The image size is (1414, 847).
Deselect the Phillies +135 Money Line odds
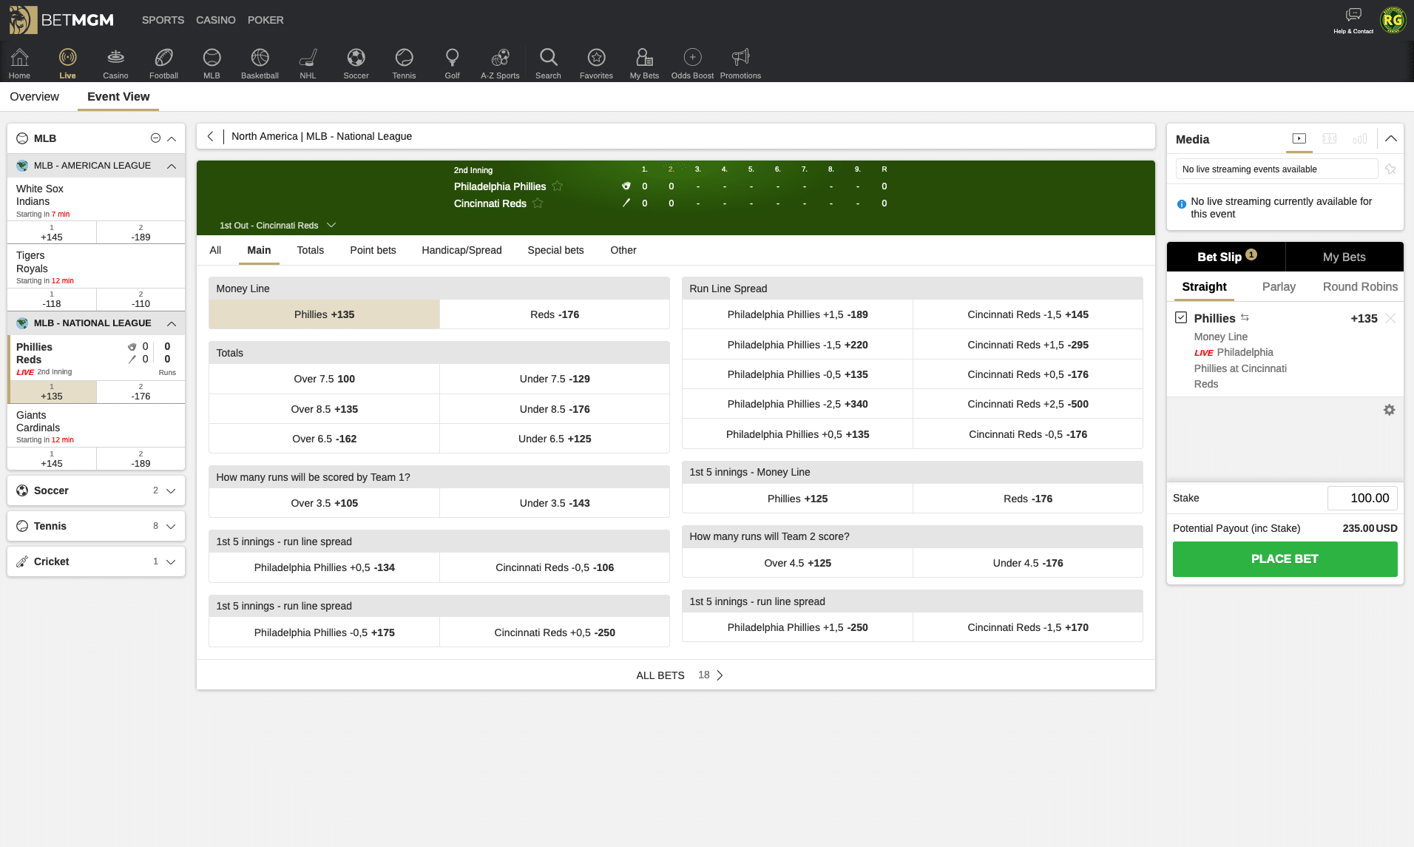pos(324,314)
